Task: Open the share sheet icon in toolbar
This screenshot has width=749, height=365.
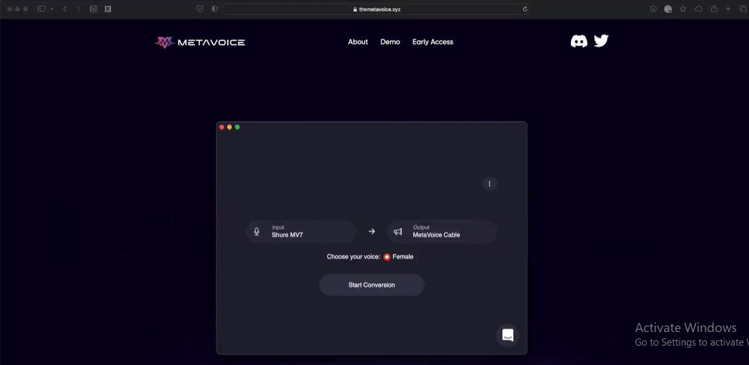Action: pos(714,8)
